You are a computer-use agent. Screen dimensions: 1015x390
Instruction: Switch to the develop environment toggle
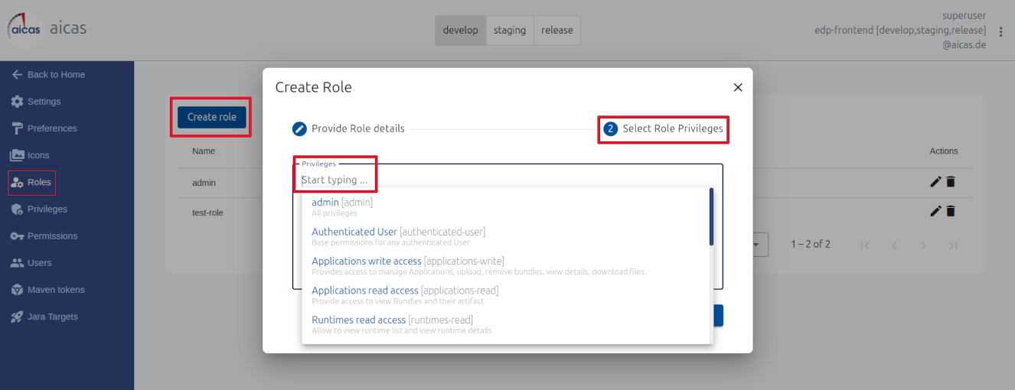pos(460,31)
